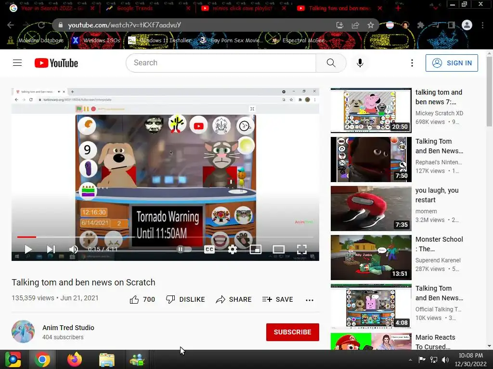Switch to theater mode
493x369 pixels.
click(279, 249)
